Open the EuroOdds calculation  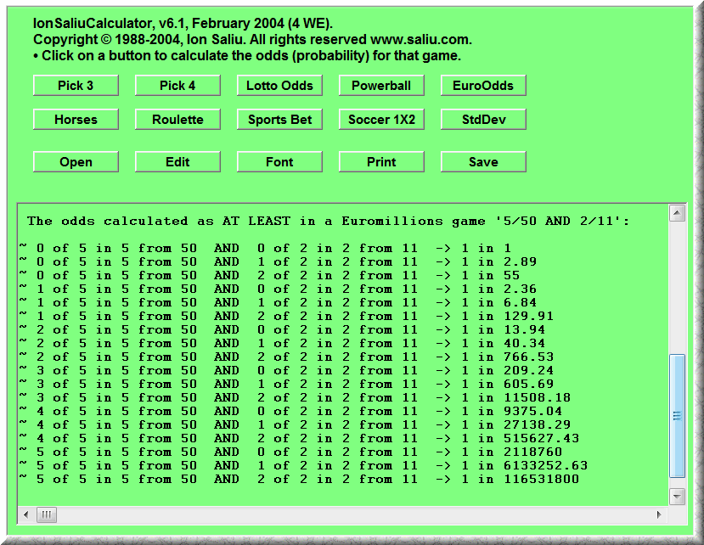(483, 85)
